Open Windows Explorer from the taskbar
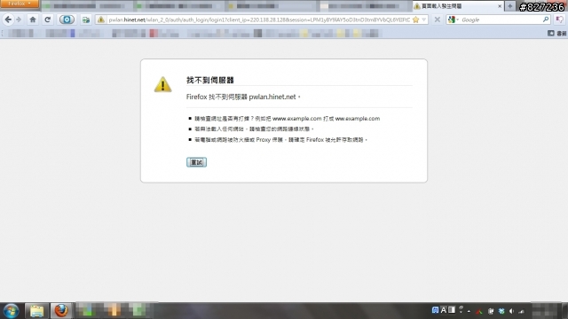This screenshot has width=568, height=319. coord(36,311)
